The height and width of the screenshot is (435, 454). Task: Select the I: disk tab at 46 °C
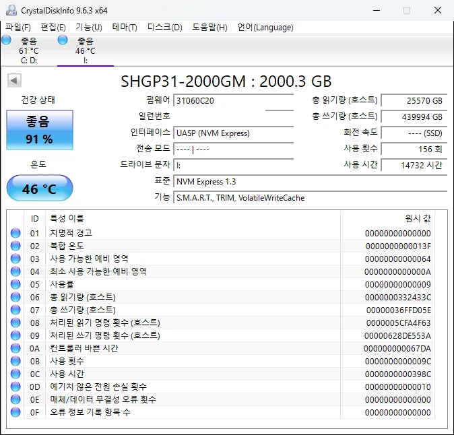[x=86, y=50]
